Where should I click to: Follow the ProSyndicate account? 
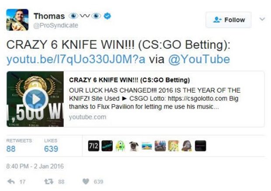[229, 20]
